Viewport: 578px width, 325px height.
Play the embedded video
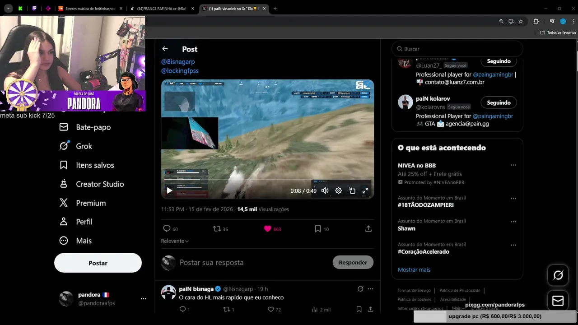[169, 190]
